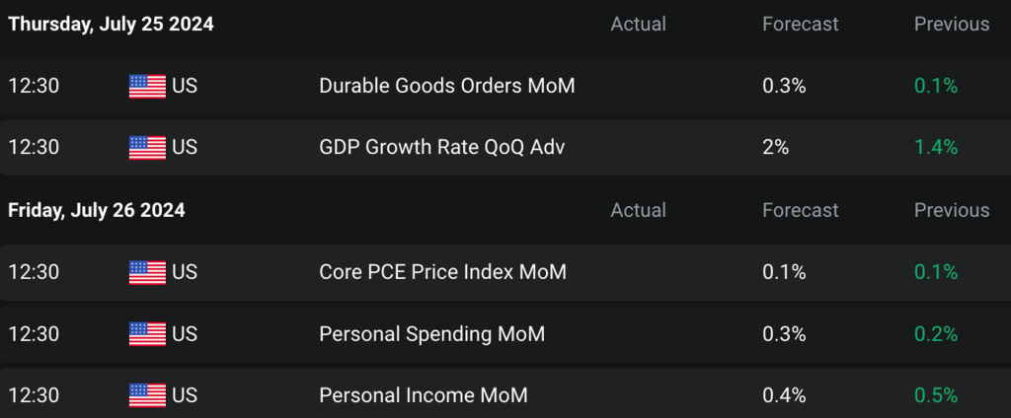The image size is (1011, 418).
Task: Click the US flag in the GDP Growth Rate row
Action: (147, 147)
